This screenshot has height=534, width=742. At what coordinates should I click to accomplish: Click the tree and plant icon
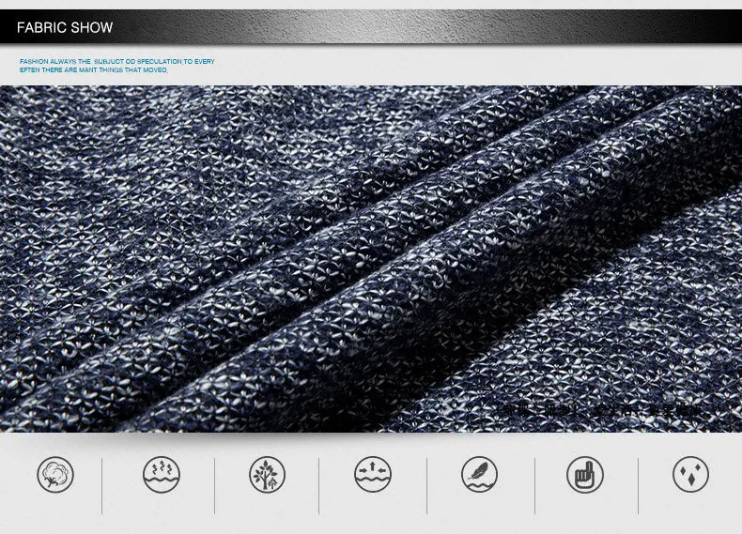pos(267,474)
